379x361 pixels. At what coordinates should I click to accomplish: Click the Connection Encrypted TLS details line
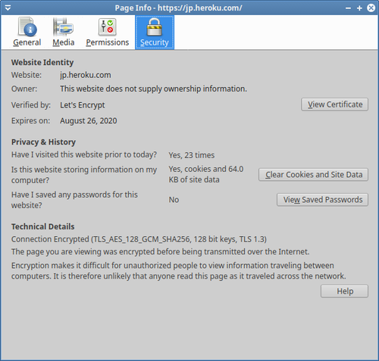pyautogui.click(x=139, y=239)
